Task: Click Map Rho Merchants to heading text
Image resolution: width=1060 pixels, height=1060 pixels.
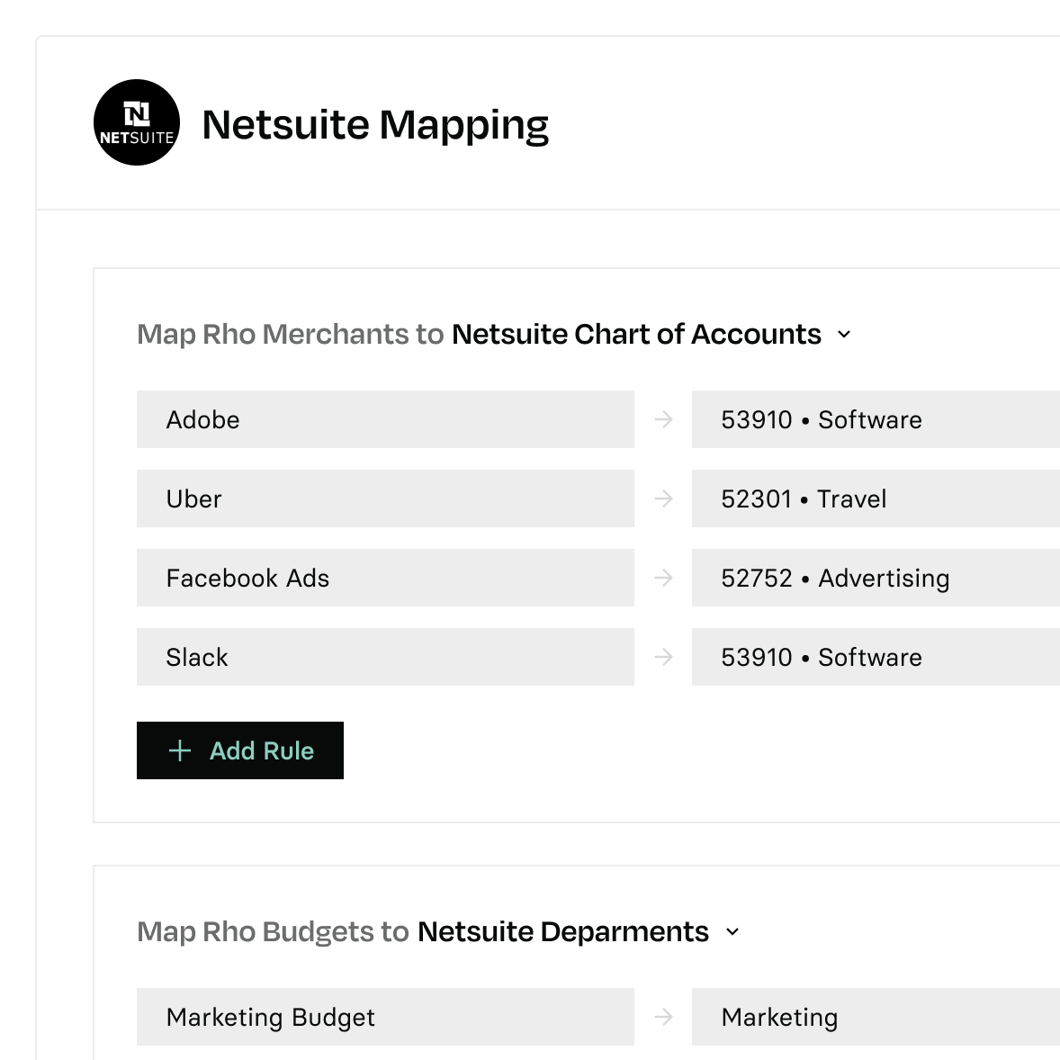Action: point(290,335)
